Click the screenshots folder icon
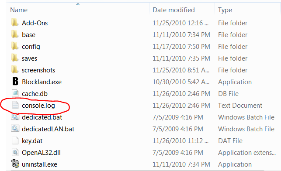281x171 pixels. click(x=15, y=70)
